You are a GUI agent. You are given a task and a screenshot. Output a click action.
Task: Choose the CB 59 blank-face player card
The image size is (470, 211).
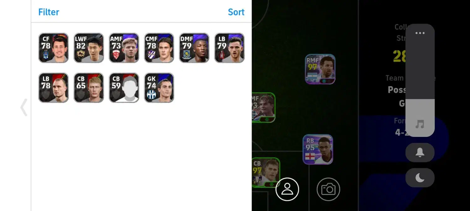coord(124,88)
